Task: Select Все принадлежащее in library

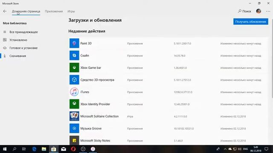Action: click(x=24, y=32)
